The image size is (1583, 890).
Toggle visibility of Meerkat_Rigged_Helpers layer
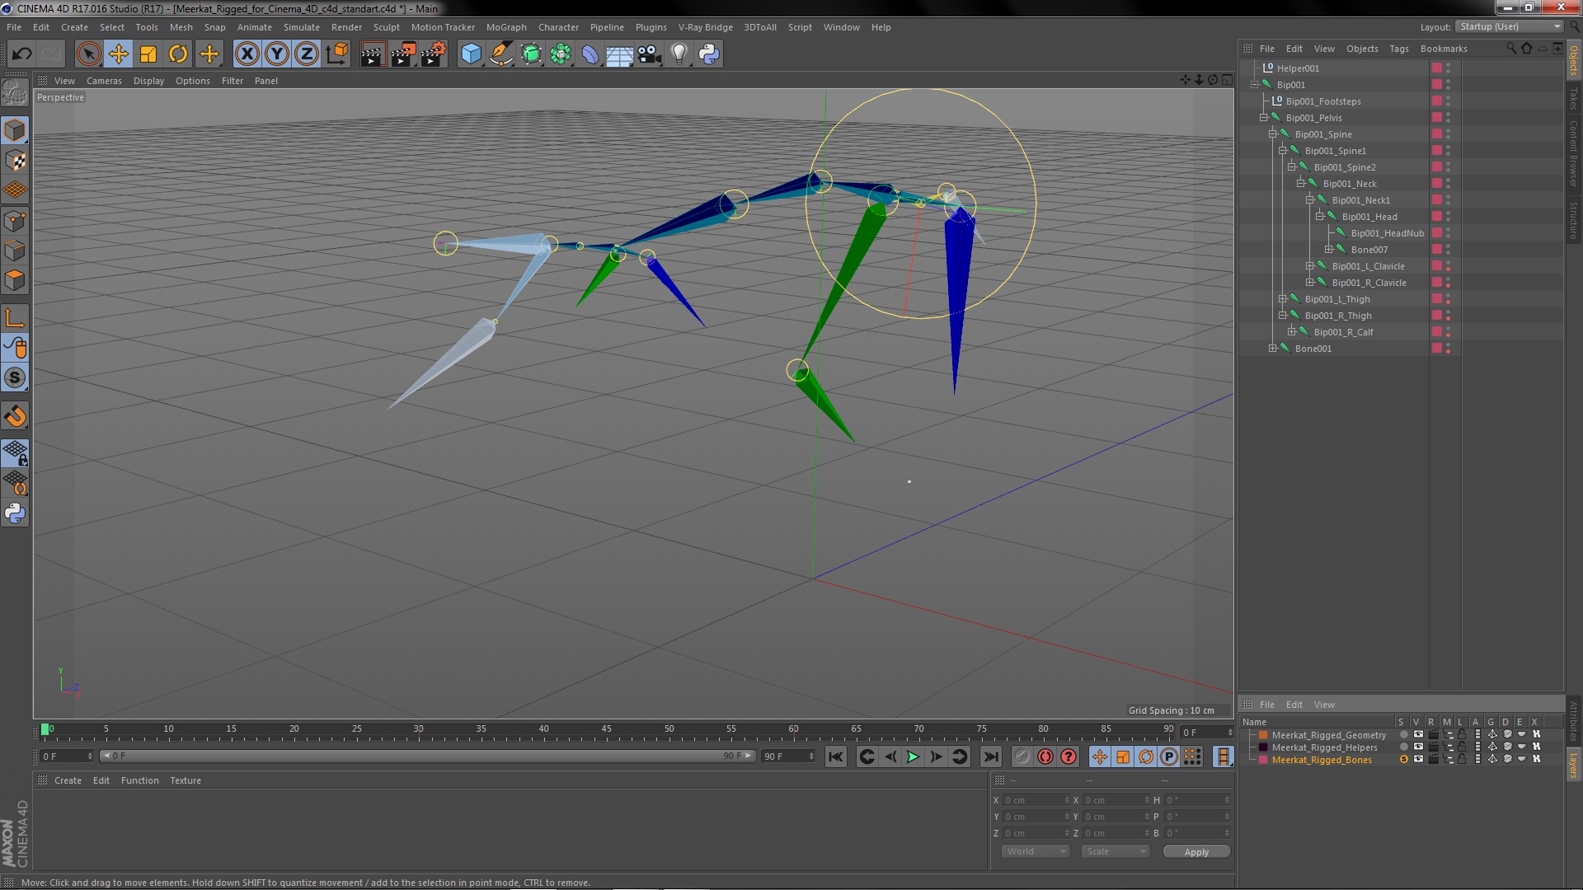1418,747
